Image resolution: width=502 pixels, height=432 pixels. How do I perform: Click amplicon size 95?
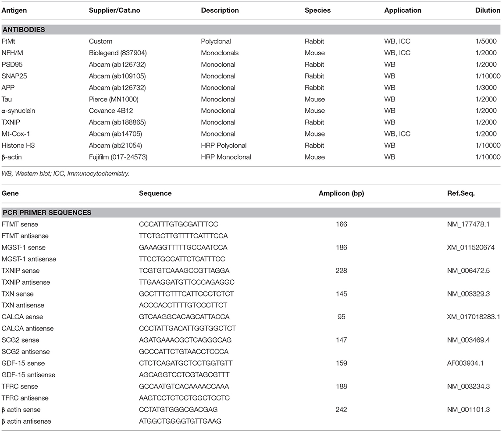tap(341, 317)
